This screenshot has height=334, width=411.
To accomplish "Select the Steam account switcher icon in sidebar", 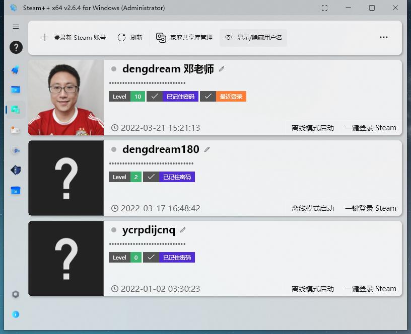I will pos(16,109).
